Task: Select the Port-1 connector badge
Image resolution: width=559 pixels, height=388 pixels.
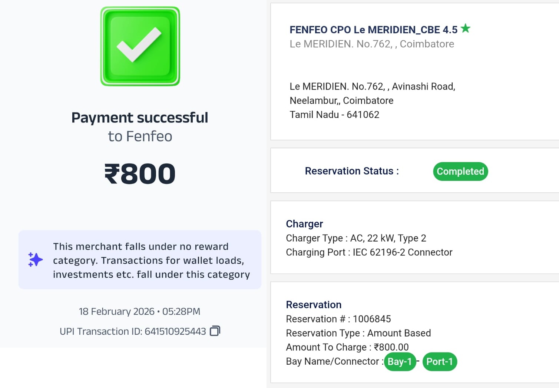Action: (x=439, y=361)
